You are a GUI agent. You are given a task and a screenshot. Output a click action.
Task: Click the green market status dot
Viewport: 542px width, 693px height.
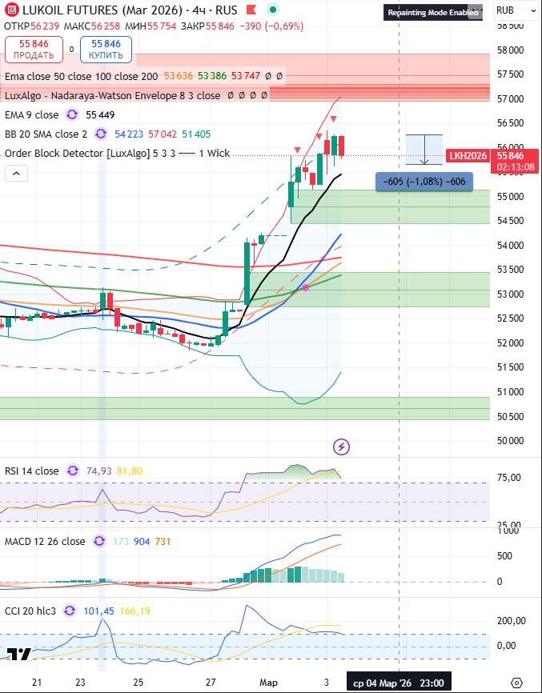coord(273,10)
